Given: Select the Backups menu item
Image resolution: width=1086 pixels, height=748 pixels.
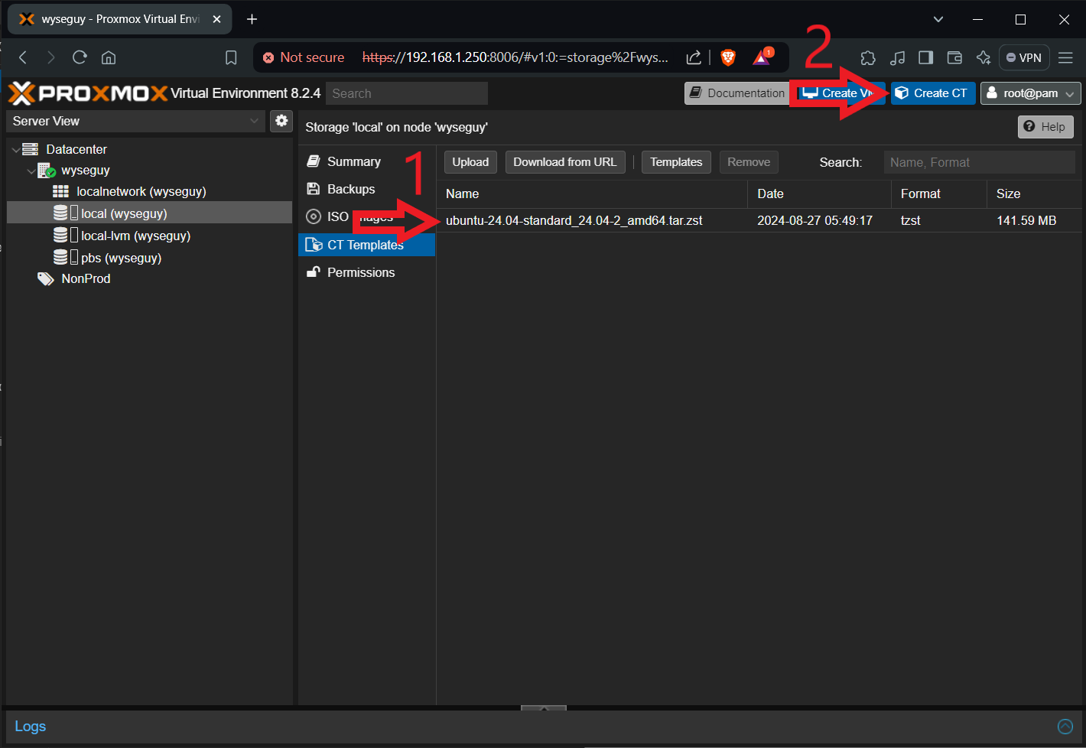Looking at the screenshot, I should pyautogui.click(x=366, y=189).
